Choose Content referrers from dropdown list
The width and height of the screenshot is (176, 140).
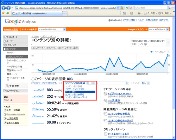pyautogui.click(x=75, y=95)
